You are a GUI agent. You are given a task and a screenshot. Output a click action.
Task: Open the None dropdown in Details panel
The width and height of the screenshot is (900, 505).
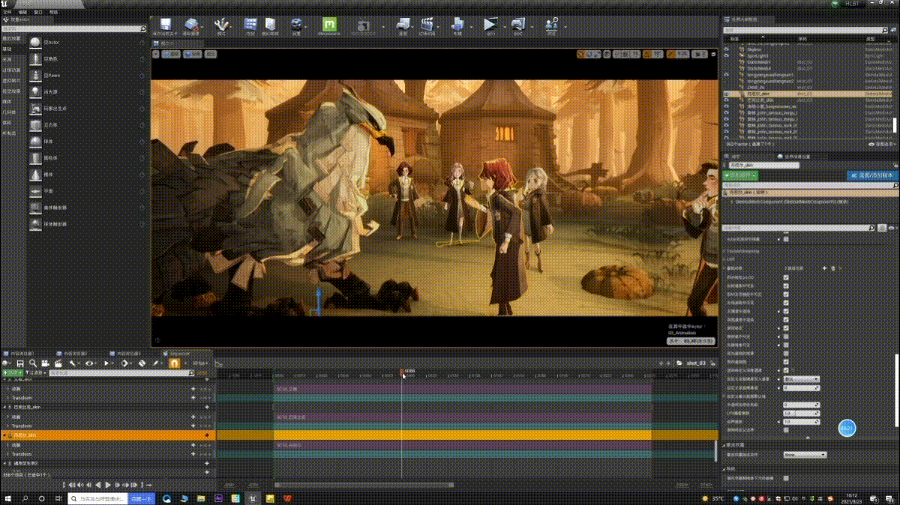pos(804,454)
